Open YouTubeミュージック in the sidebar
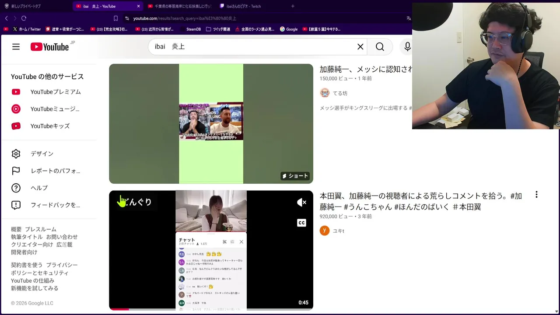Image resolution: width=560 pixels, height=315 pixels. tap(55, 109)
